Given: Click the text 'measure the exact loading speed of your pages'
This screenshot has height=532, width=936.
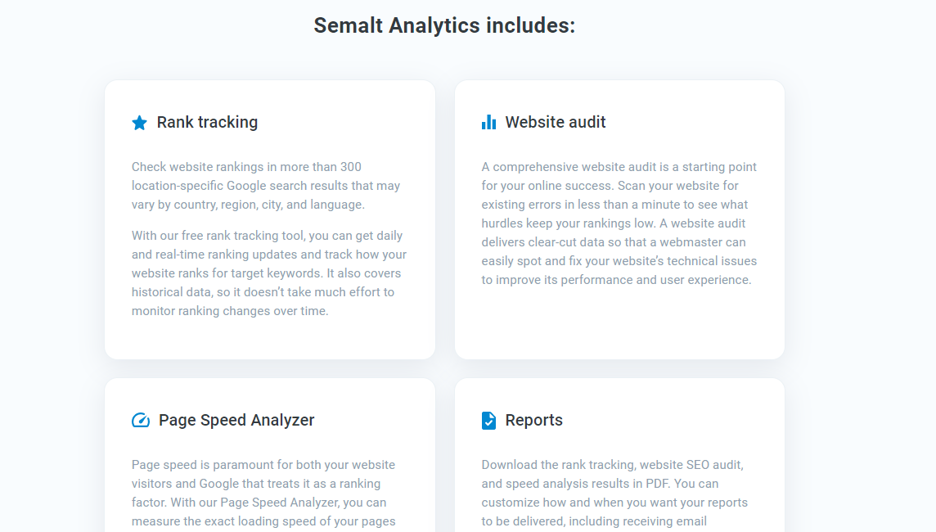Looking at the screenshot, I should (263, 521).
